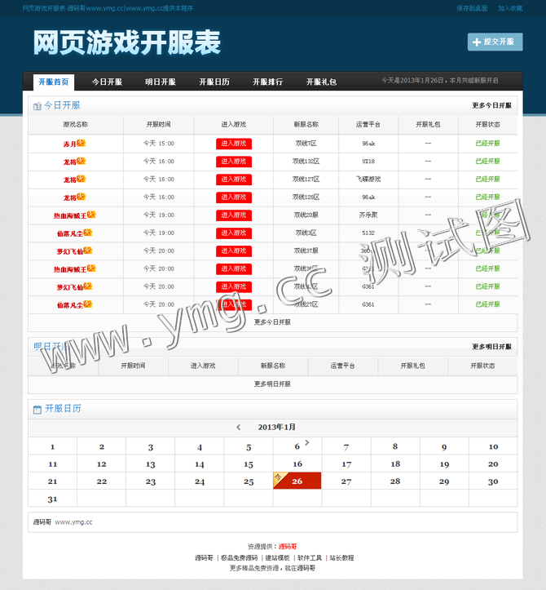Viewport: 546px width, 590px height.
Task: Open the 开服排行 nav tab
Action: pyautogui.click(x=267, y=82)
